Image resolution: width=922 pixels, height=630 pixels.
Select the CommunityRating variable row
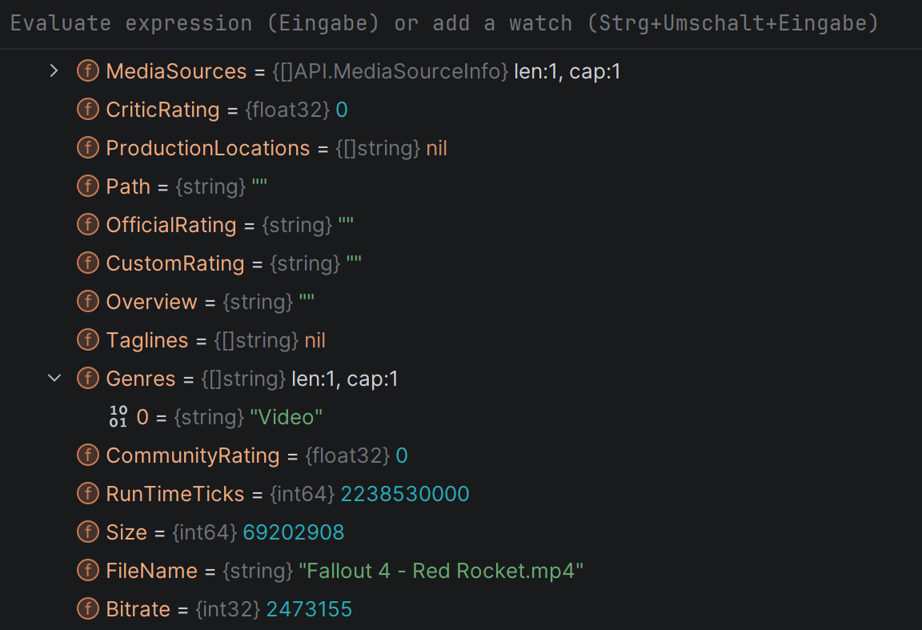461,455
